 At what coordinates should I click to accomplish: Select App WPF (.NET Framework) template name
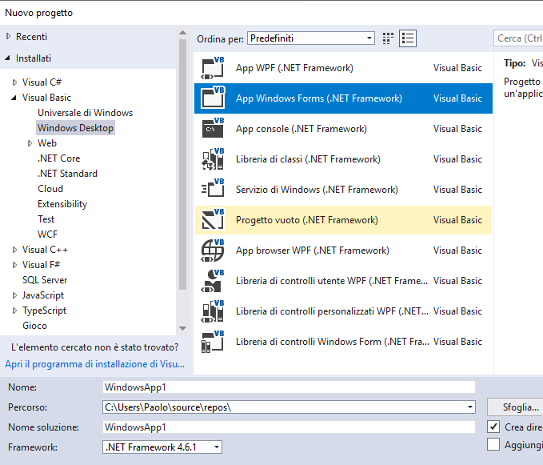coord(294,68)
